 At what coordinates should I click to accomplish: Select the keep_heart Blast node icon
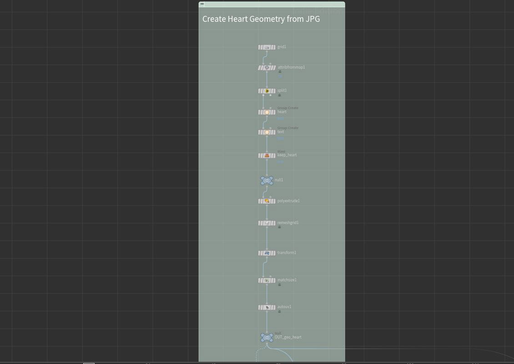point(267,155)
